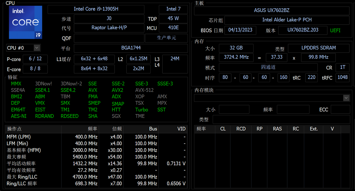
Task: Expand the memory module dropdown
Action: [x=346, y=98]
